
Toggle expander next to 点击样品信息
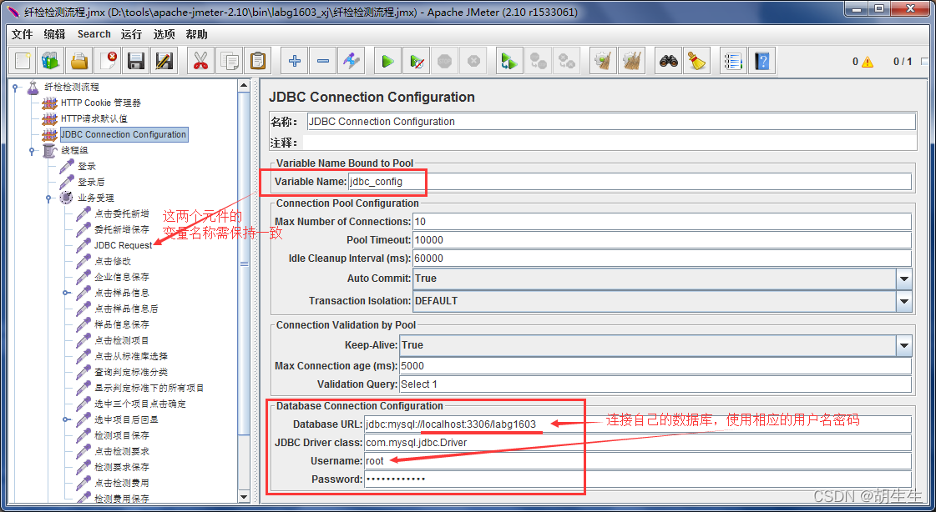click(66, 294)
